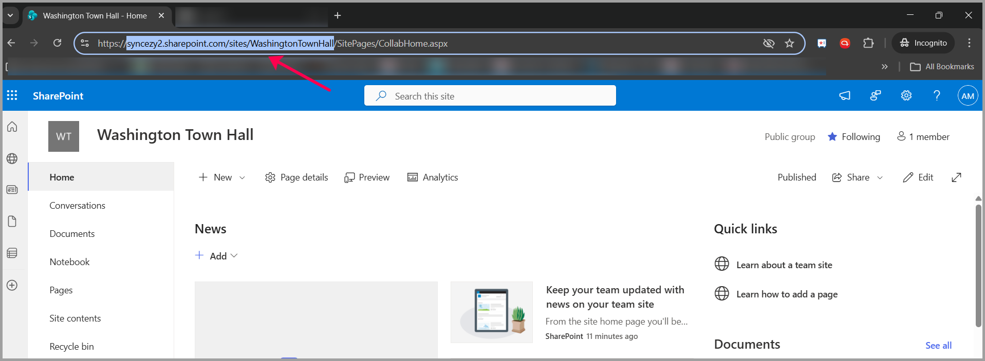
Task: Click Preview in the command bar
Action: 367,177
